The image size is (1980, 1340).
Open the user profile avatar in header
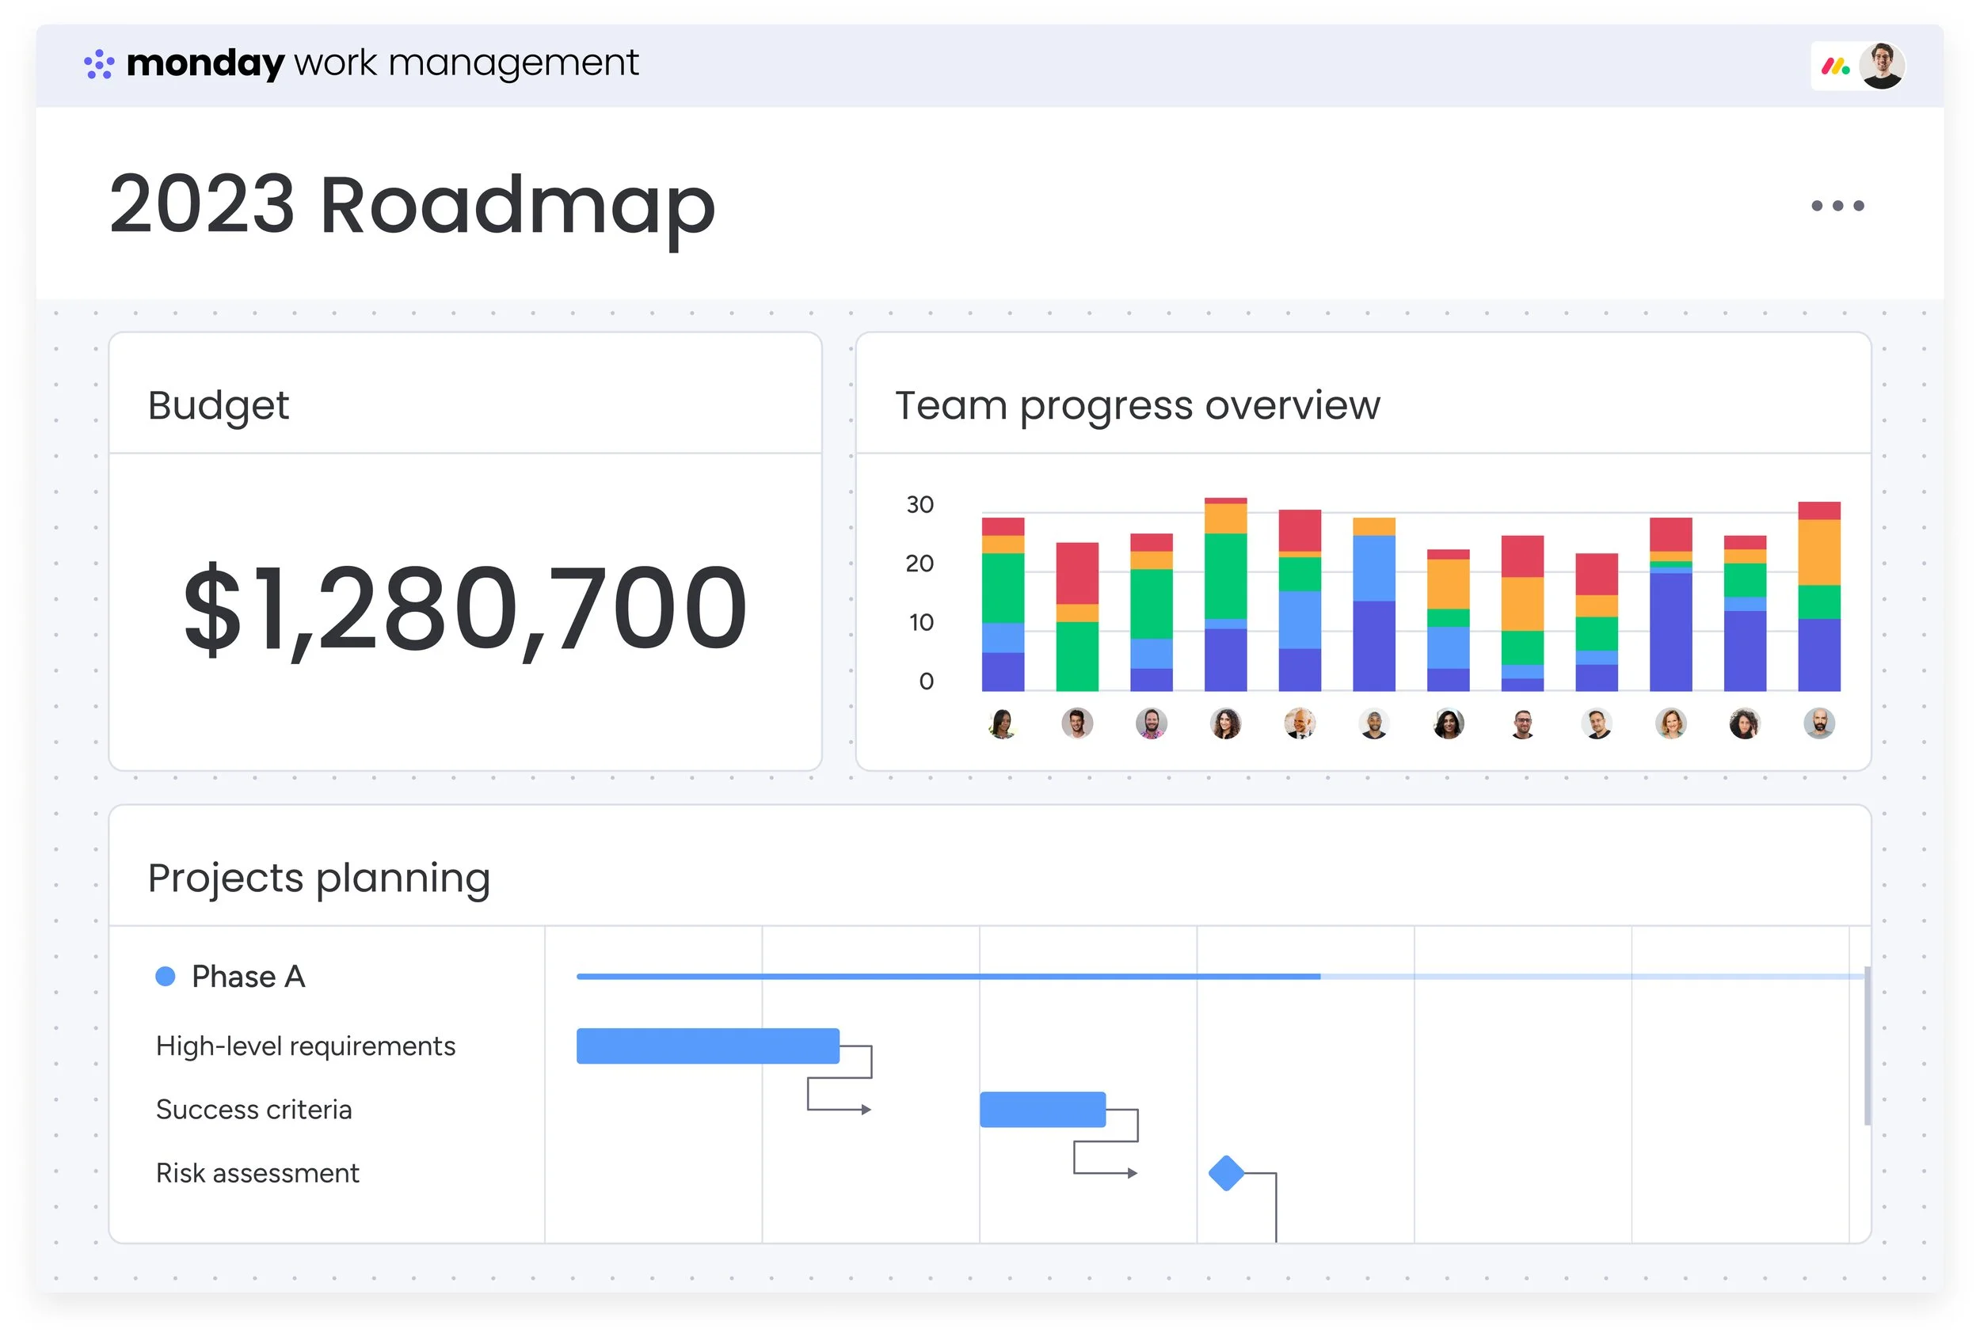(1881, 66)
